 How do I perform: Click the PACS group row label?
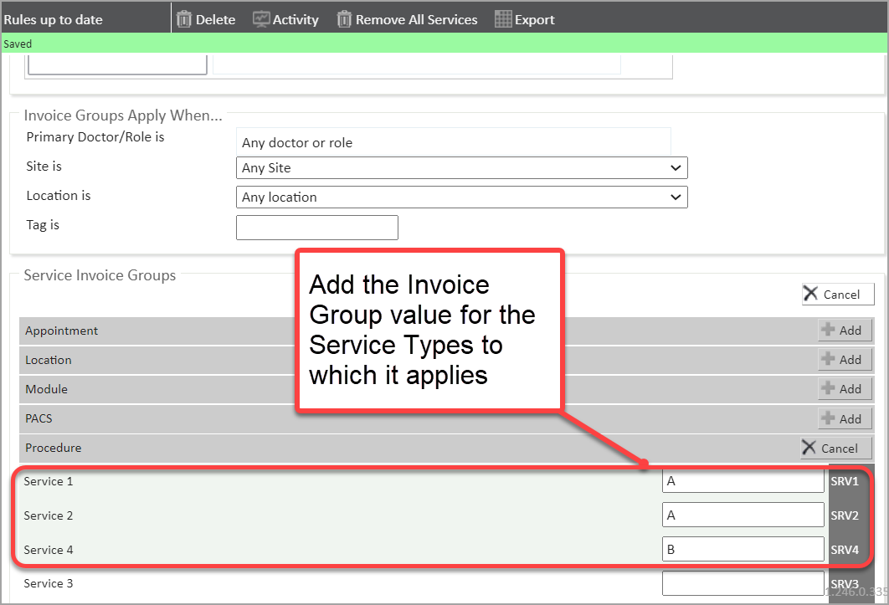coord(39,418)
